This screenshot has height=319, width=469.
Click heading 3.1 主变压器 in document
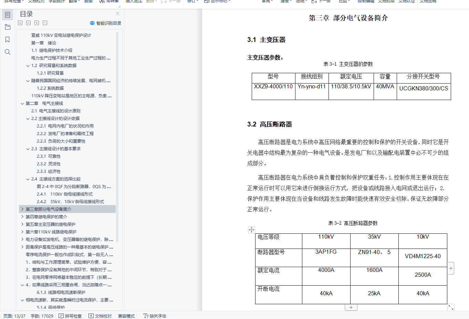266,40
